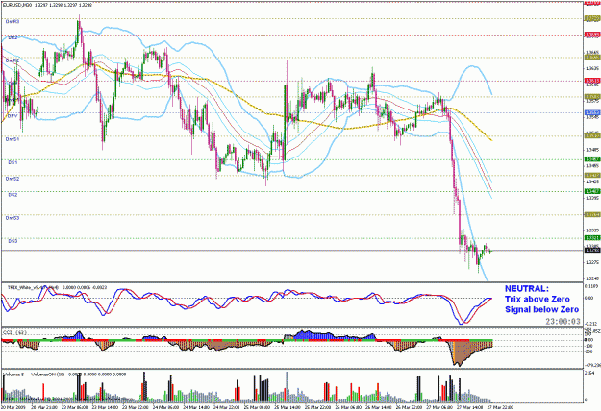Screen dimensions: 601x411
Task: Click the 23 Mar 14:00 time axis label
Action: click(x=103, y=407)
